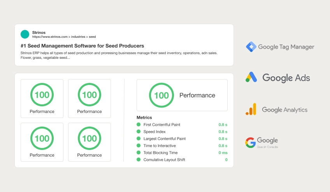Click the strinos.com industries seed URL
The width and height of the screenshot is (330, 192).
64,37
